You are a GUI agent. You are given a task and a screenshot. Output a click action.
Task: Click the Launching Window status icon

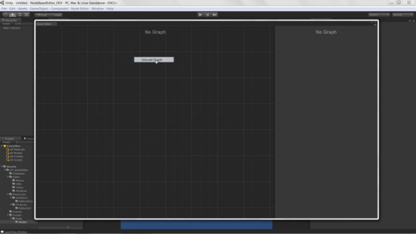pos(2,232)
